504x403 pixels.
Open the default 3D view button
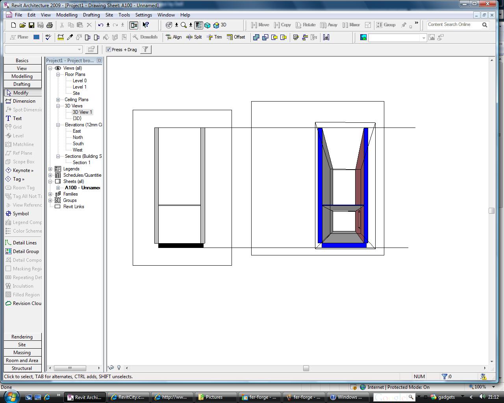click(220, 25)
